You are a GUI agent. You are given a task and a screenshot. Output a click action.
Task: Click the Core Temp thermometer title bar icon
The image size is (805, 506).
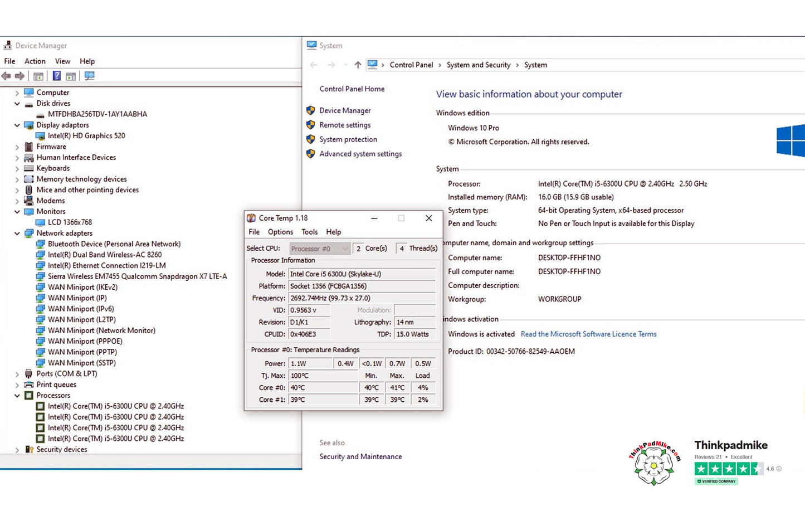[251, 218]
